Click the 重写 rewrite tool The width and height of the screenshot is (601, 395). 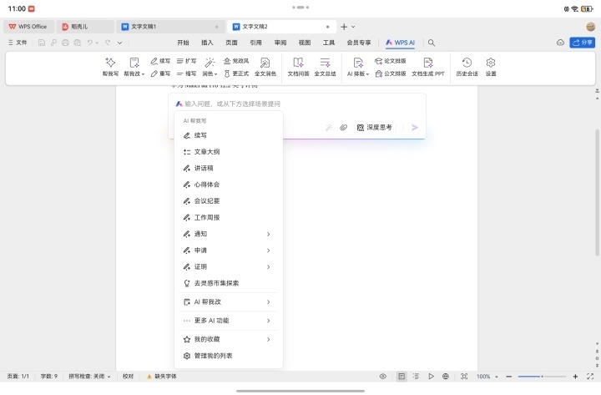tap(160, 73)
